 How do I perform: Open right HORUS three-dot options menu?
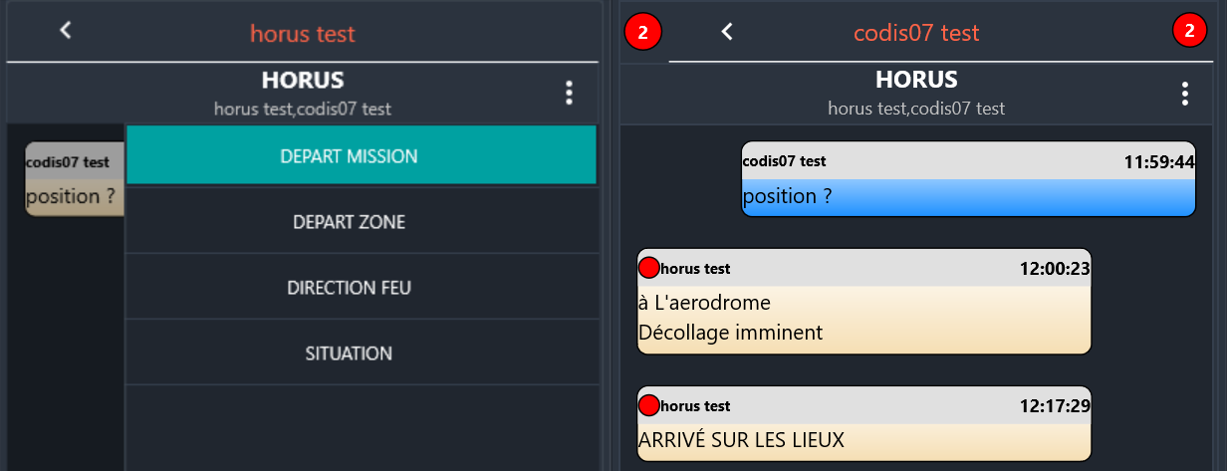[x=1184, y=94]
